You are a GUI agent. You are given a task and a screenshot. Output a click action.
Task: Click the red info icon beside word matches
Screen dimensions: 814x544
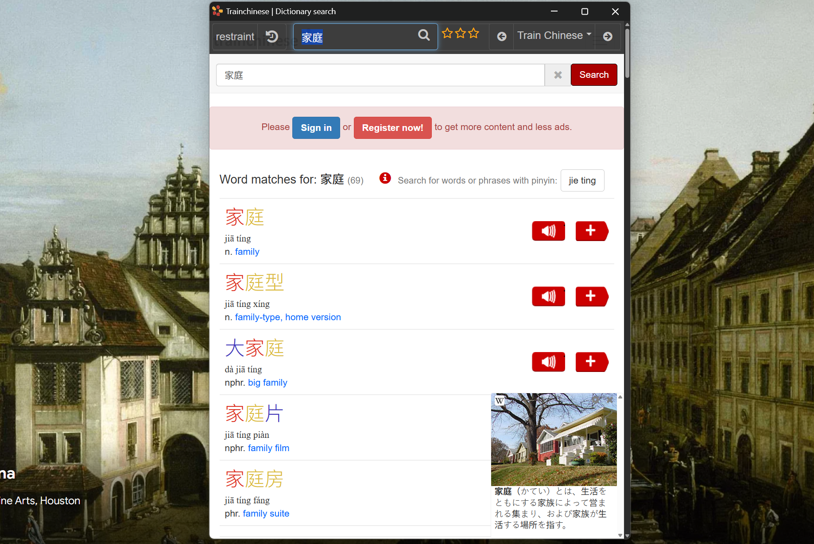(x=385, y=178)
